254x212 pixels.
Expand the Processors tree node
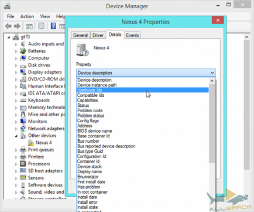point(16,164)
